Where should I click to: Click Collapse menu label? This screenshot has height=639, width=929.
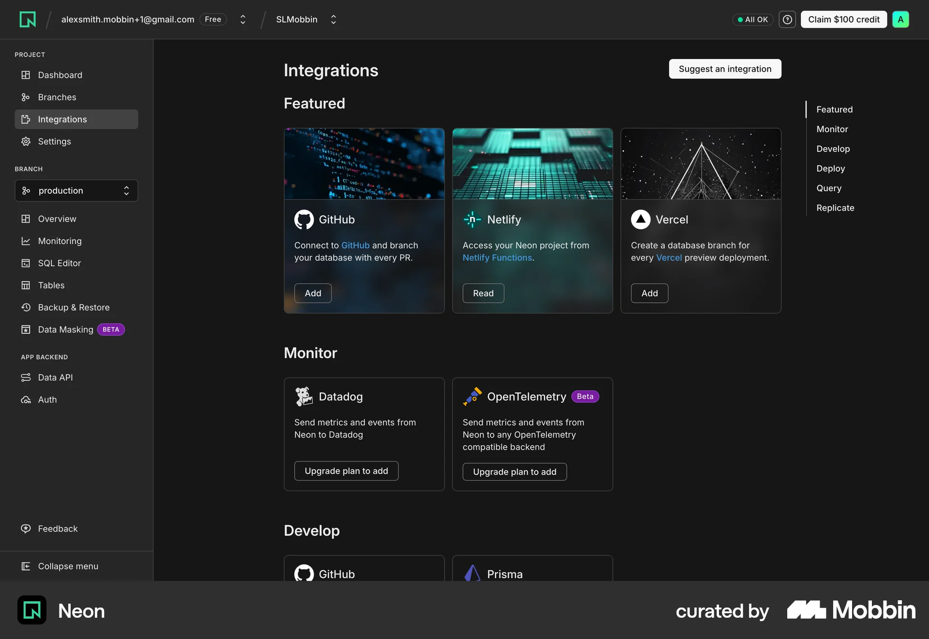click(68, 566)
